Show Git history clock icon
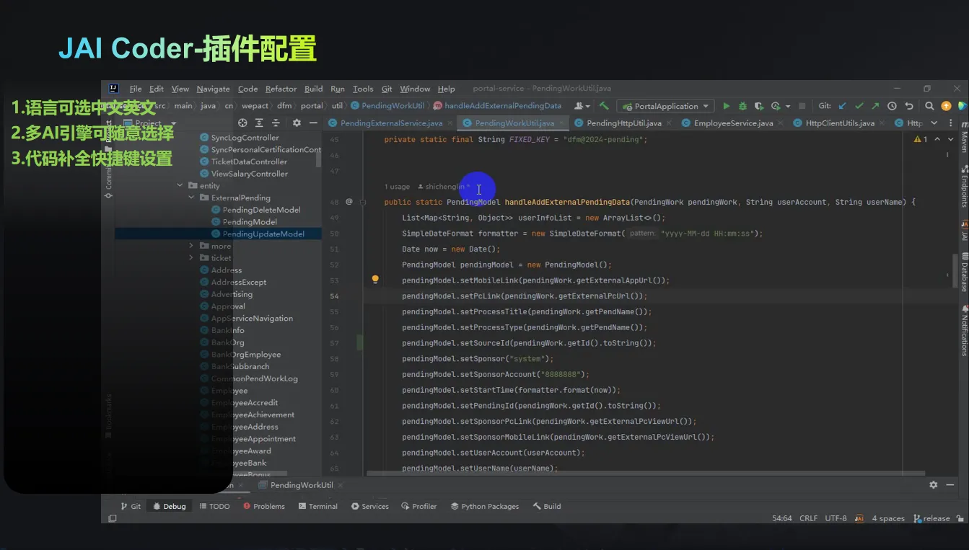The image size is (969, 550). [x=892, y=106]
